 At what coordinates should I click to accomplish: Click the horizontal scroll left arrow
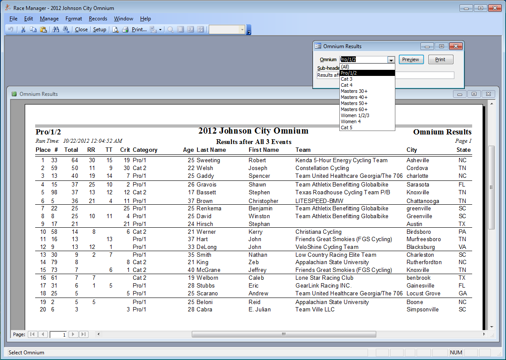[99, 334]
